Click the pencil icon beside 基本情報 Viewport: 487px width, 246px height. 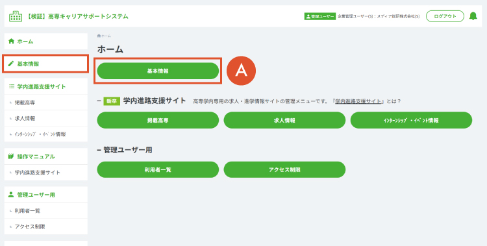click(11, 64)
